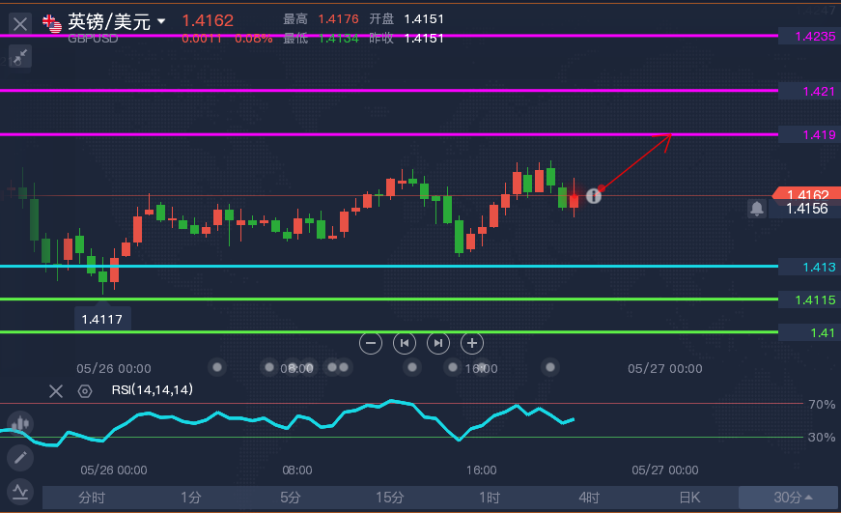The width and height of the screenshot is (841, 513).
Task: Click the header price 1.4162
Action: point(208,20)
